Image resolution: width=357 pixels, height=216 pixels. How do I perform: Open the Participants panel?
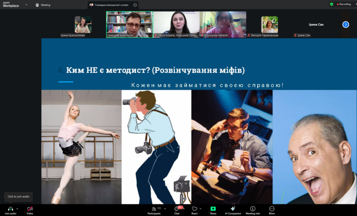click(154, 210)
